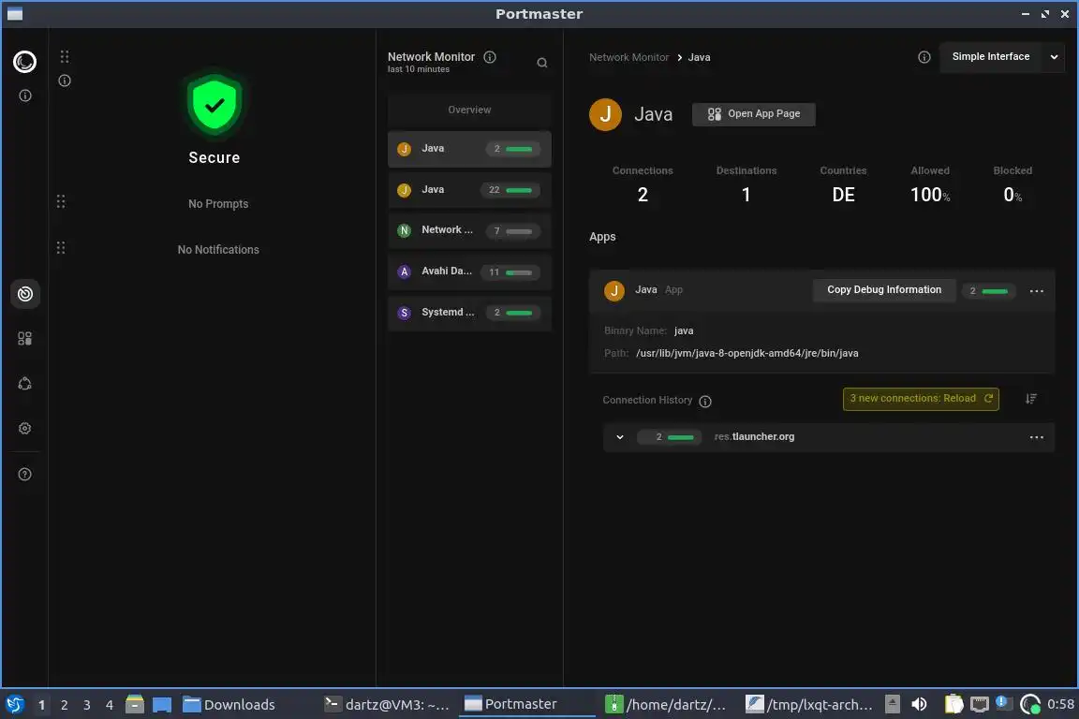The image size is (1079, 719).
Task: Expand the res.tlauncher.org connection row
Action: (620, 437)
